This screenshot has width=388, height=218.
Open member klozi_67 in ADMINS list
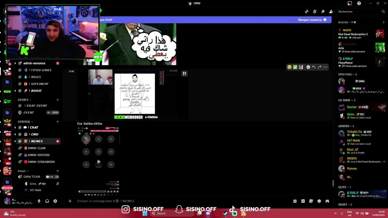(362, 151)
